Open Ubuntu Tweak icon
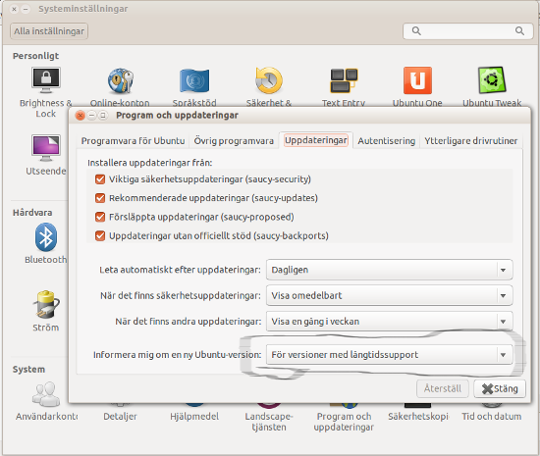This screenshot has width=540, height=456. (492, 80)
